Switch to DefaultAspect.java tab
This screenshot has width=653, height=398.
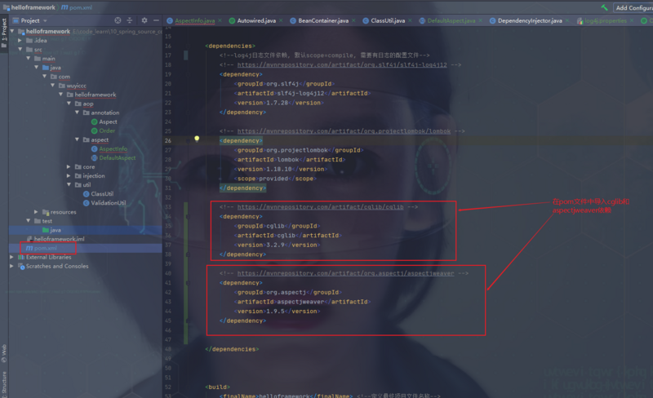tap(451, 20)
